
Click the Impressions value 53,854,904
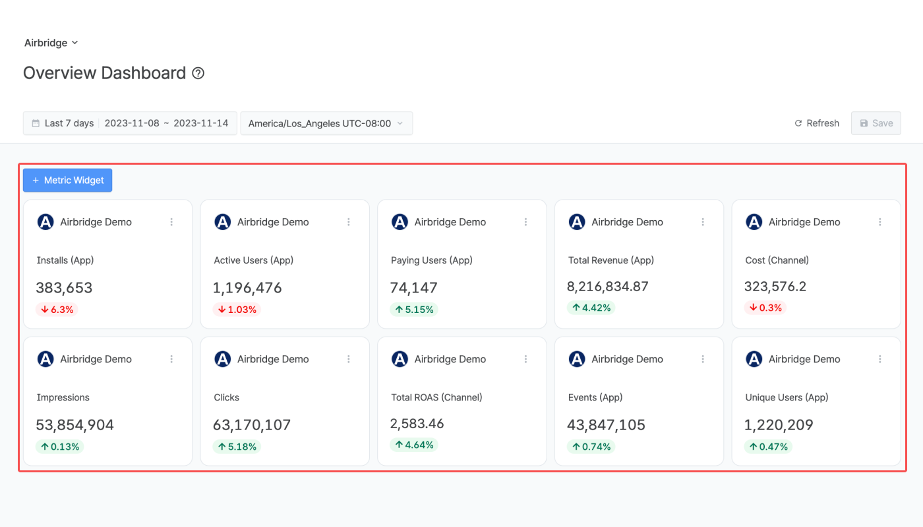pos(74,425)
